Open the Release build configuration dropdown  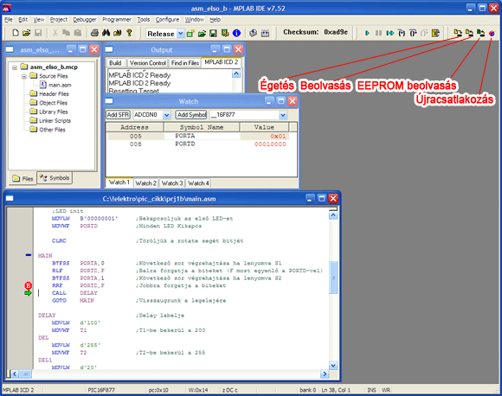click(x=181, y=34)
